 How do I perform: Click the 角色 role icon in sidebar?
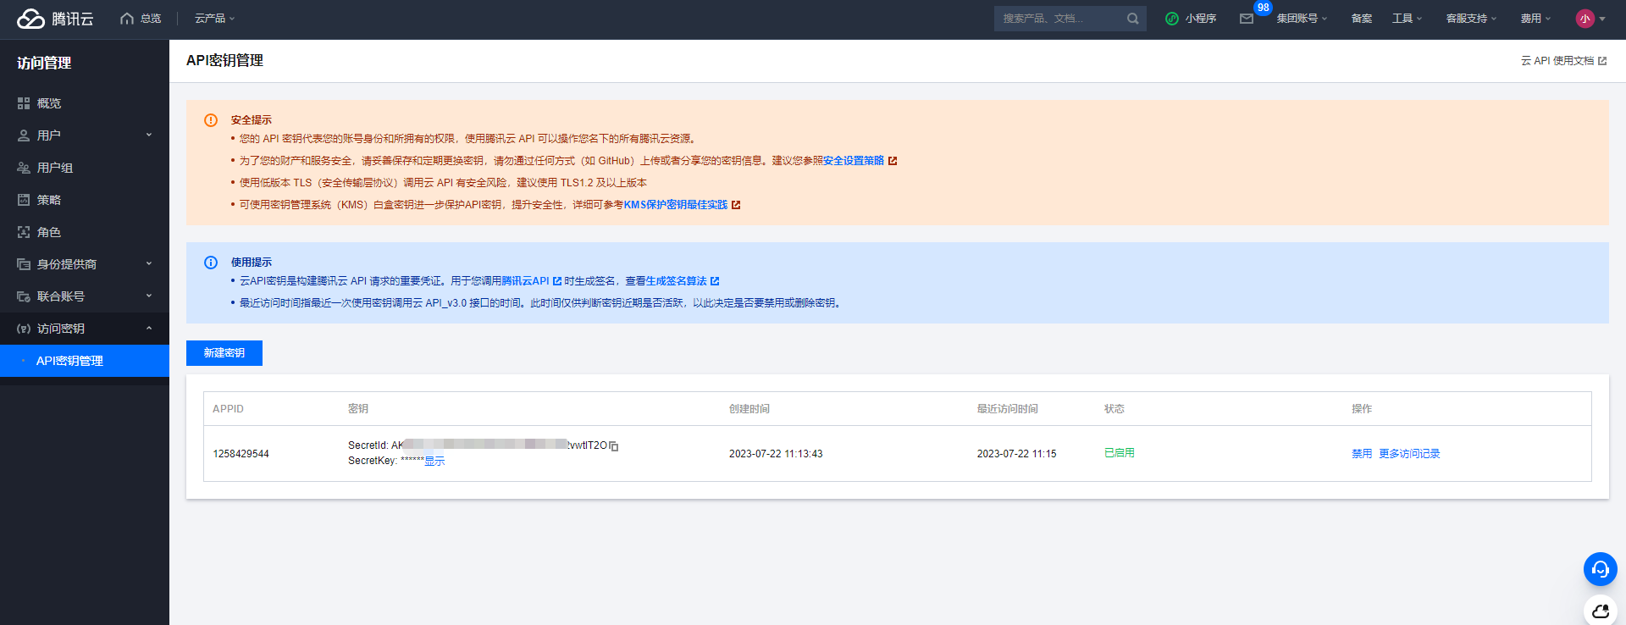tap(24, 232)
